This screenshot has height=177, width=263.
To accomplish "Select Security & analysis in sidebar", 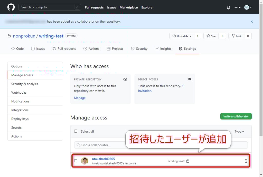I will [35, 84].
